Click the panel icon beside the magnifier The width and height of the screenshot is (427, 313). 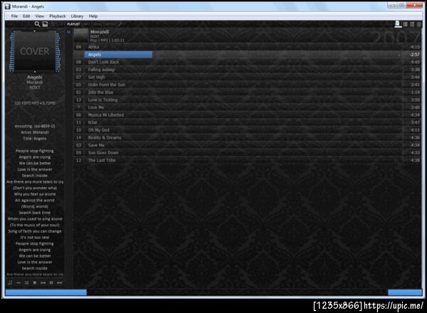(x=46, y=24)
